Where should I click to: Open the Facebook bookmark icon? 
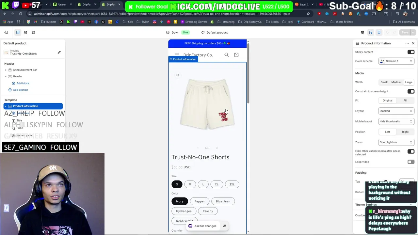[96, 22]
